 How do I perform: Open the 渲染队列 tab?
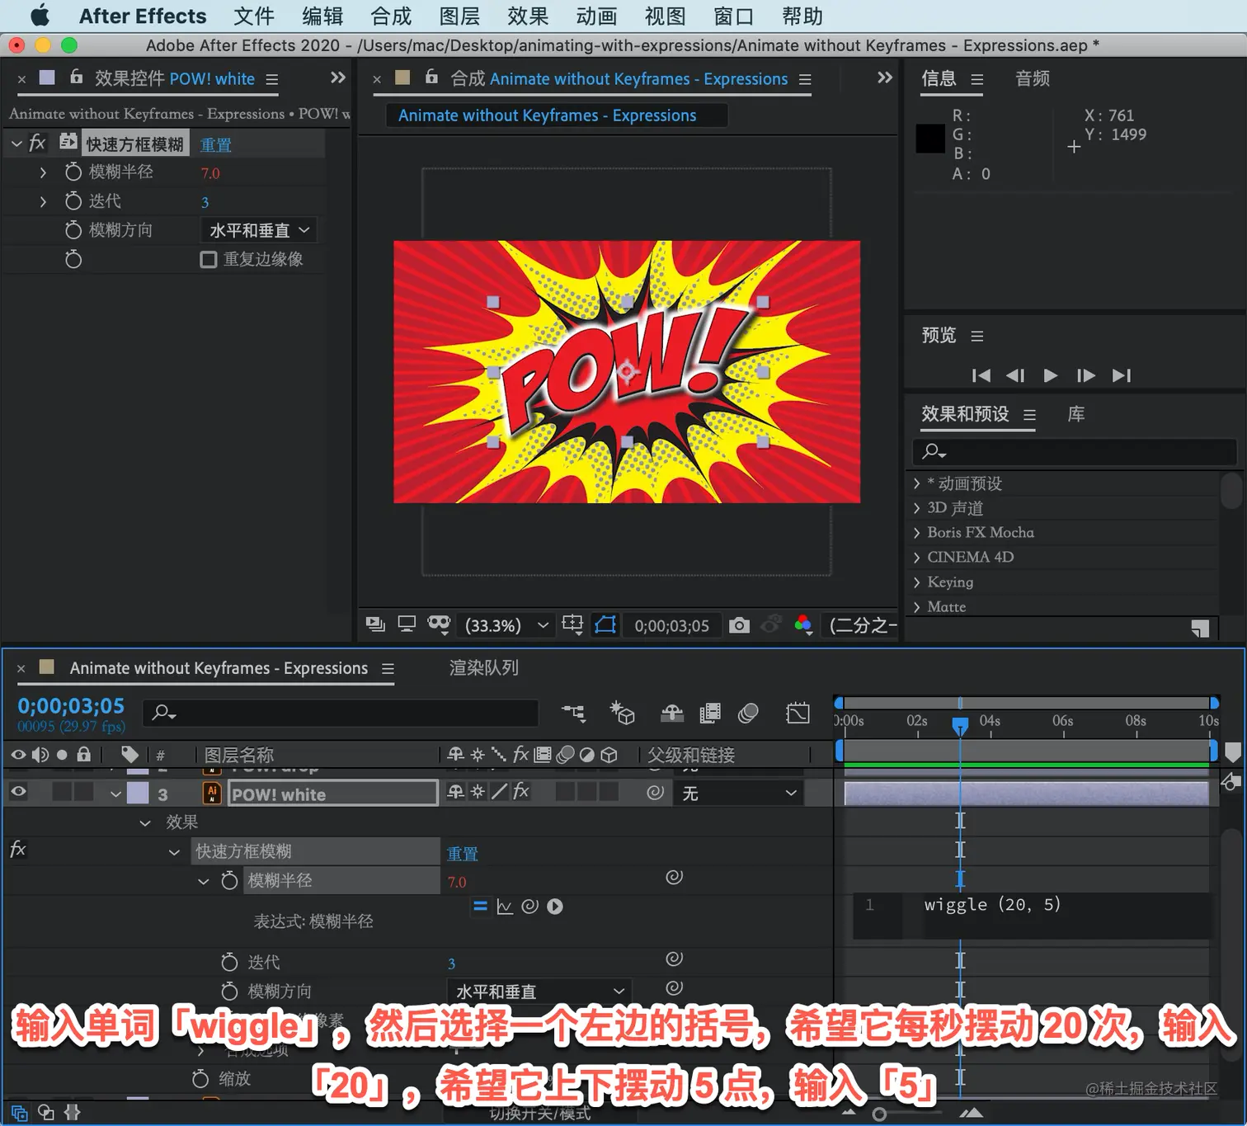tap(484, 667)
